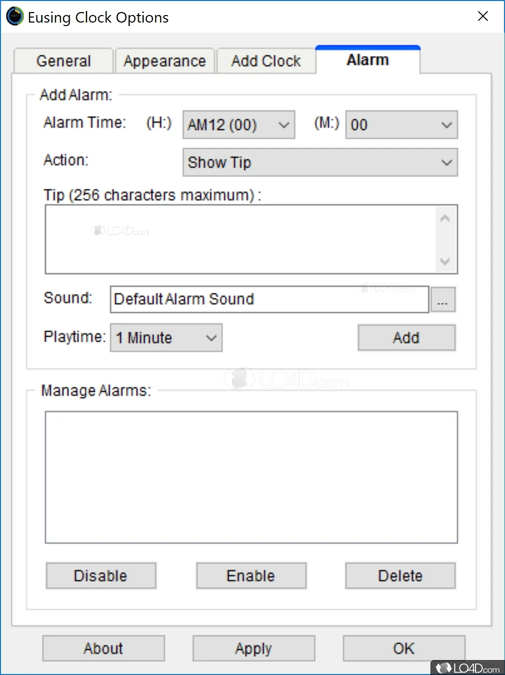Click the Eusing Clock app icon in title bar

15,17
